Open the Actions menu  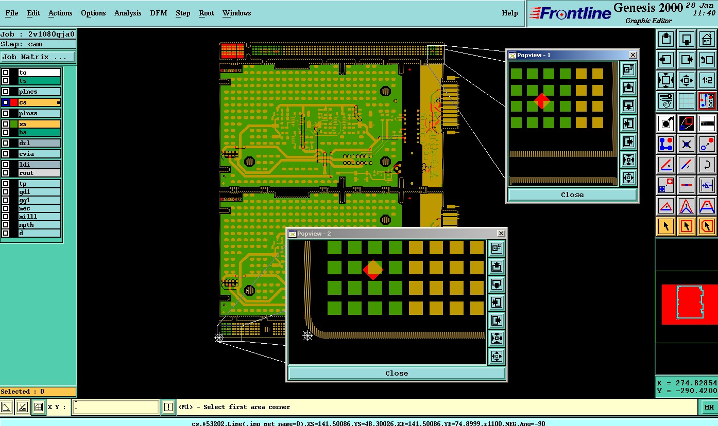click(60, 13)
